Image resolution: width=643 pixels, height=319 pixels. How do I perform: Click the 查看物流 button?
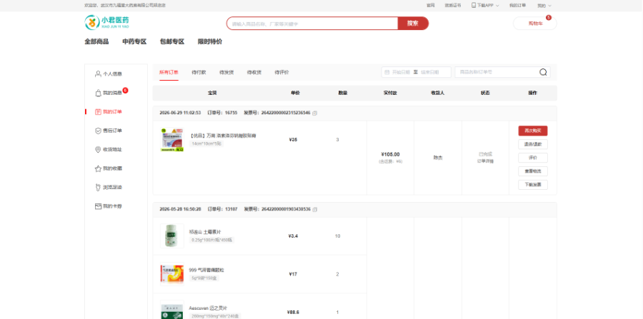pos(533,171)
